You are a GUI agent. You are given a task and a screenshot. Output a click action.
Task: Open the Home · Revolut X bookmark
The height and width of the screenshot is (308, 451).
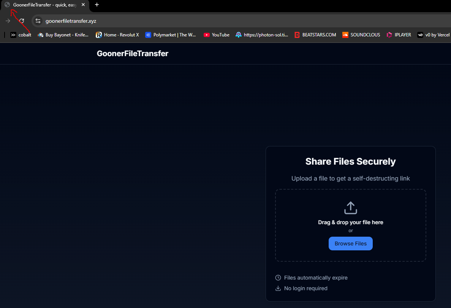click(x=117, y=35)
